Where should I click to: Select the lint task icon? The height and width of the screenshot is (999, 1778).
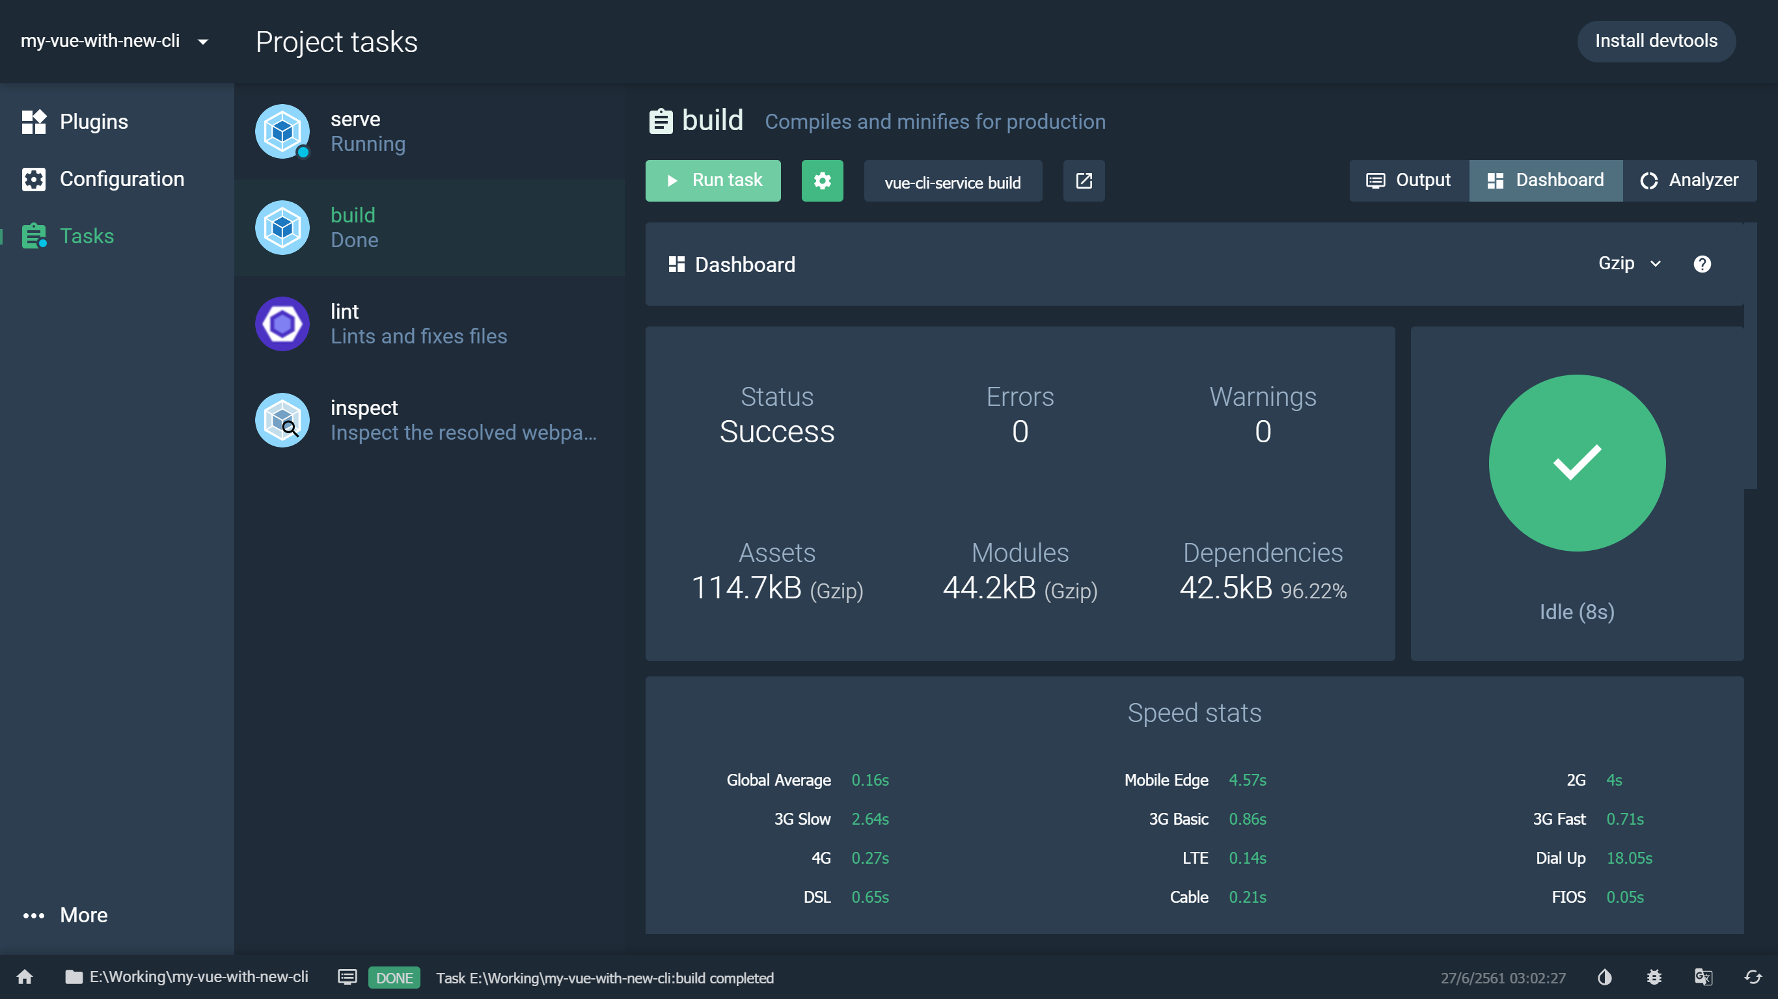pyautogui.click(x=282, y=324)
